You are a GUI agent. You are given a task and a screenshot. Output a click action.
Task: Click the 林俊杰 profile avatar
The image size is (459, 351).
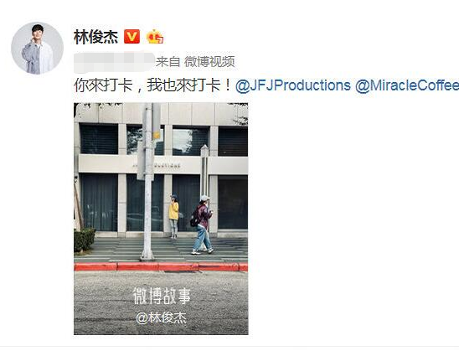pyautogui.click(x=37, y=49)
